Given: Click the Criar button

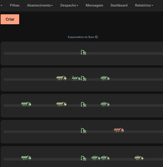Looking at the screenshot, I should coord(10,19).
